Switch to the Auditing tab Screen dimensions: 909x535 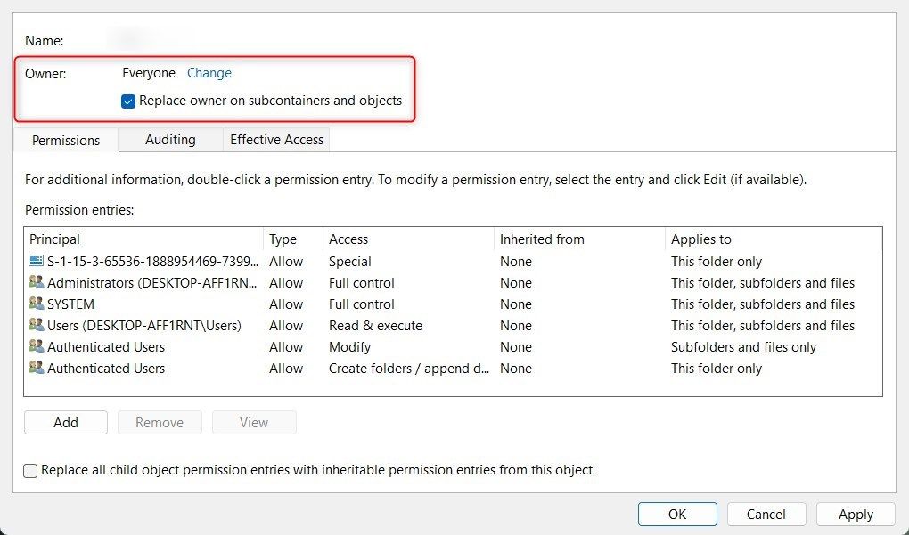pos(170,140)
